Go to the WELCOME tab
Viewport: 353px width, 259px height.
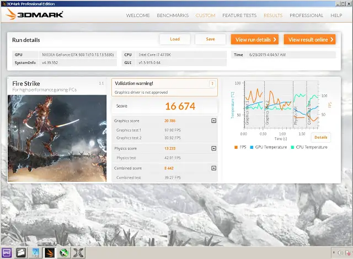point(138,15)
